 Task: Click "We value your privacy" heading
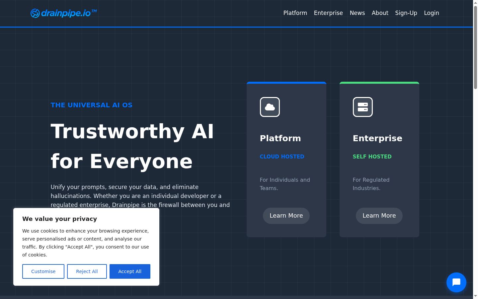point(59,219)
